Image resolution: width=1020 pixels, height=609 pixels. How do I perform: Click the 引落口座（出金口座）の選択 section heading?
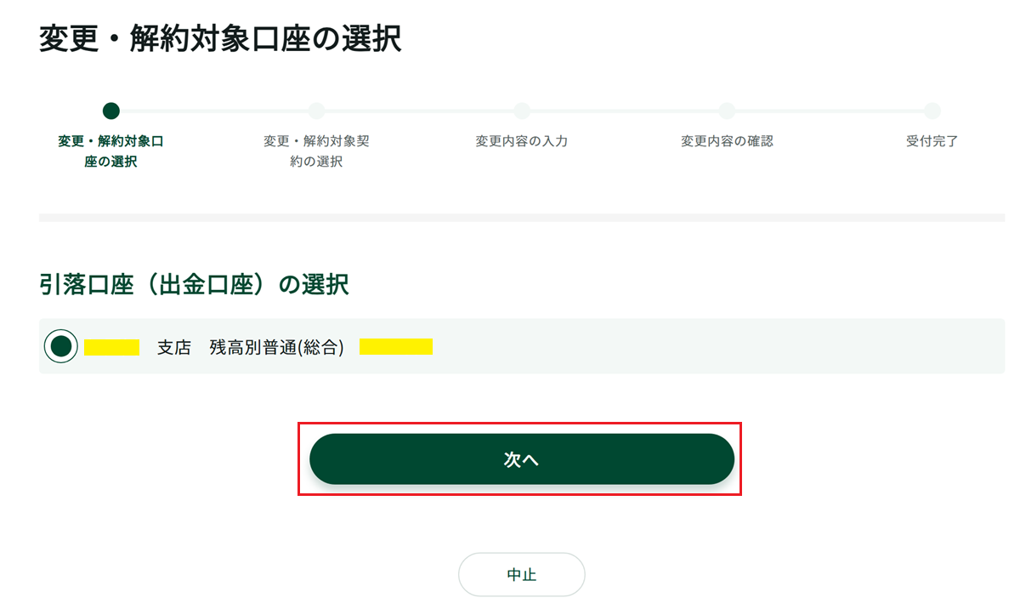194,285
